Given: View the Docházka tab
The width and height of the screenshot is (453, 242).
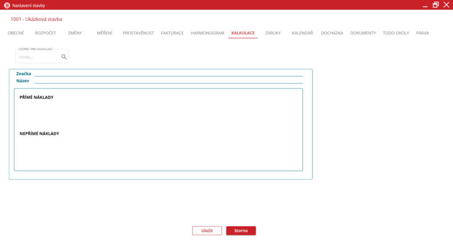Looking at the screenshot, I should coord(332,33).
